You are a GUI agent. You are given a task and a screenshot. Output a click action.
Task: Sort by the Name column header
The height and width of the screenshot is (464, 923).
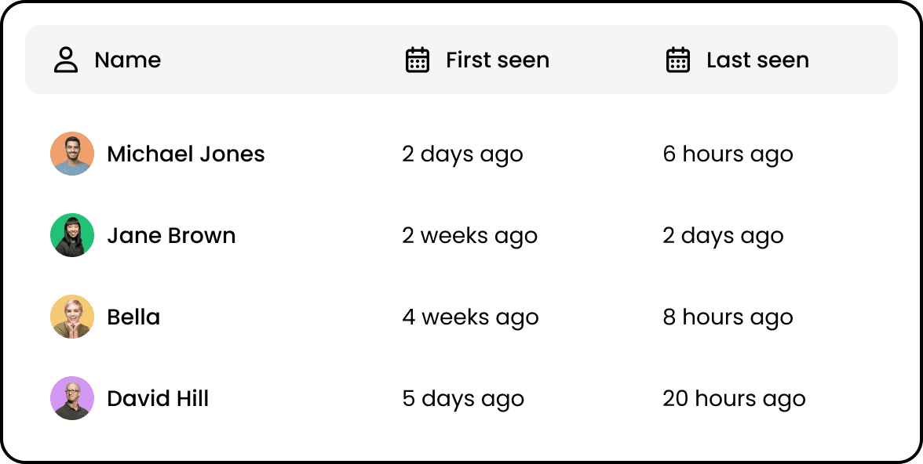[128, 60]
